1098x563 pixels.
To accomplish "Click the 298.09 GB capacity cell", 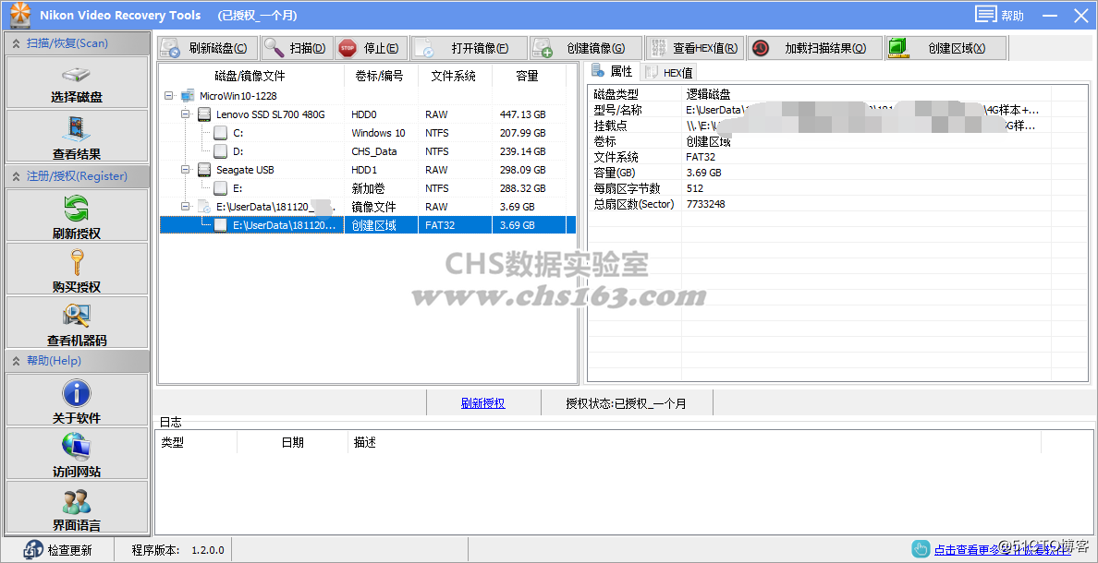I will click(x=523, y=170).
